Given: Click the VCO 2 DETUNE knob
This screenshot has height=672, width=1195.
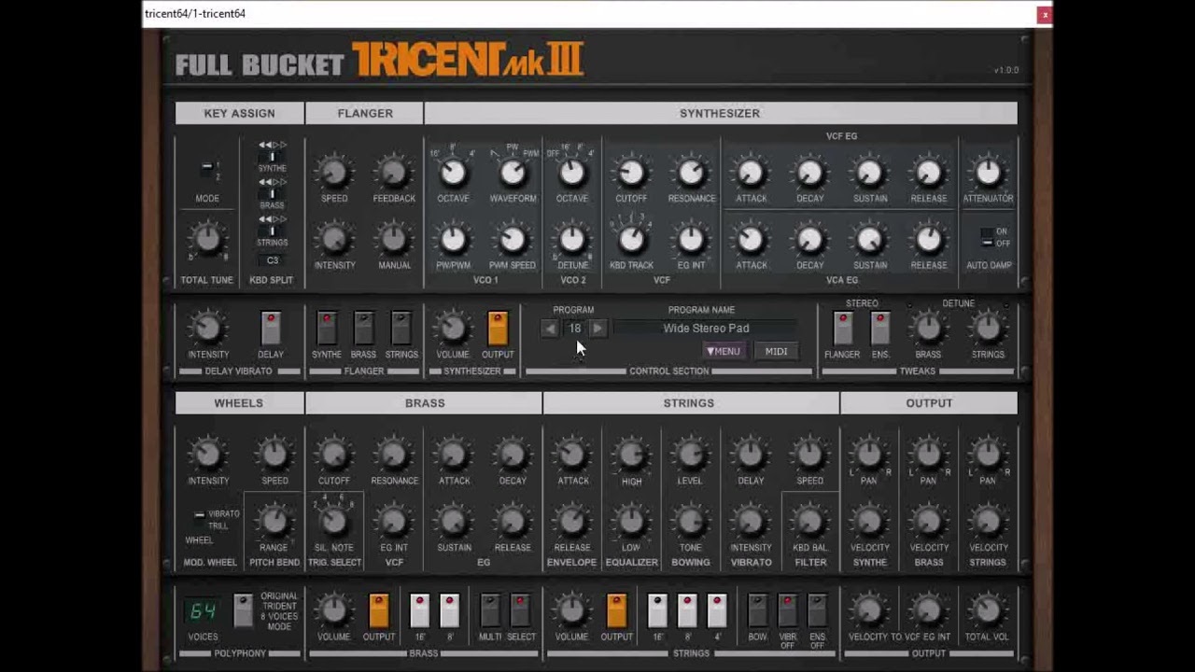Looking at the screenshot, I should click(572, 240).
